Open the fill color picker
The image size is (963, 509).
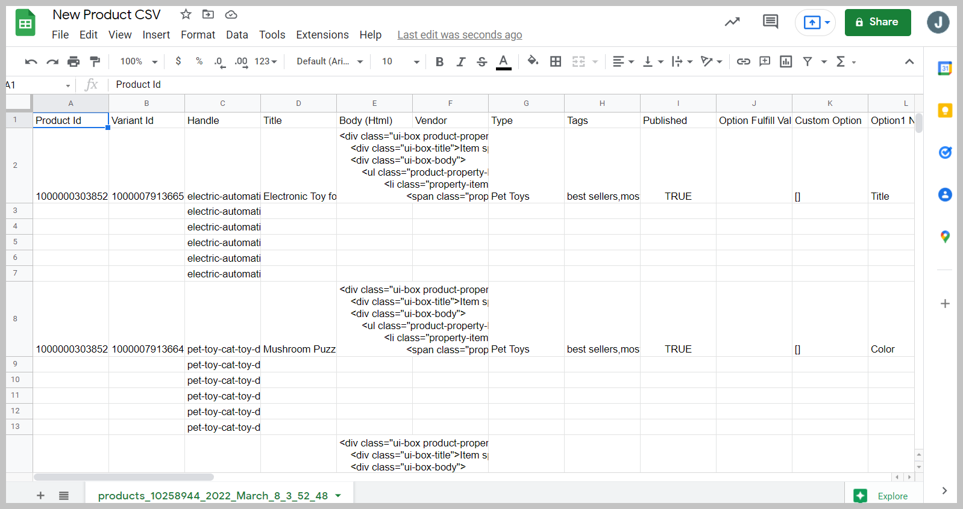pyautogui.click(x=533, y=61)
